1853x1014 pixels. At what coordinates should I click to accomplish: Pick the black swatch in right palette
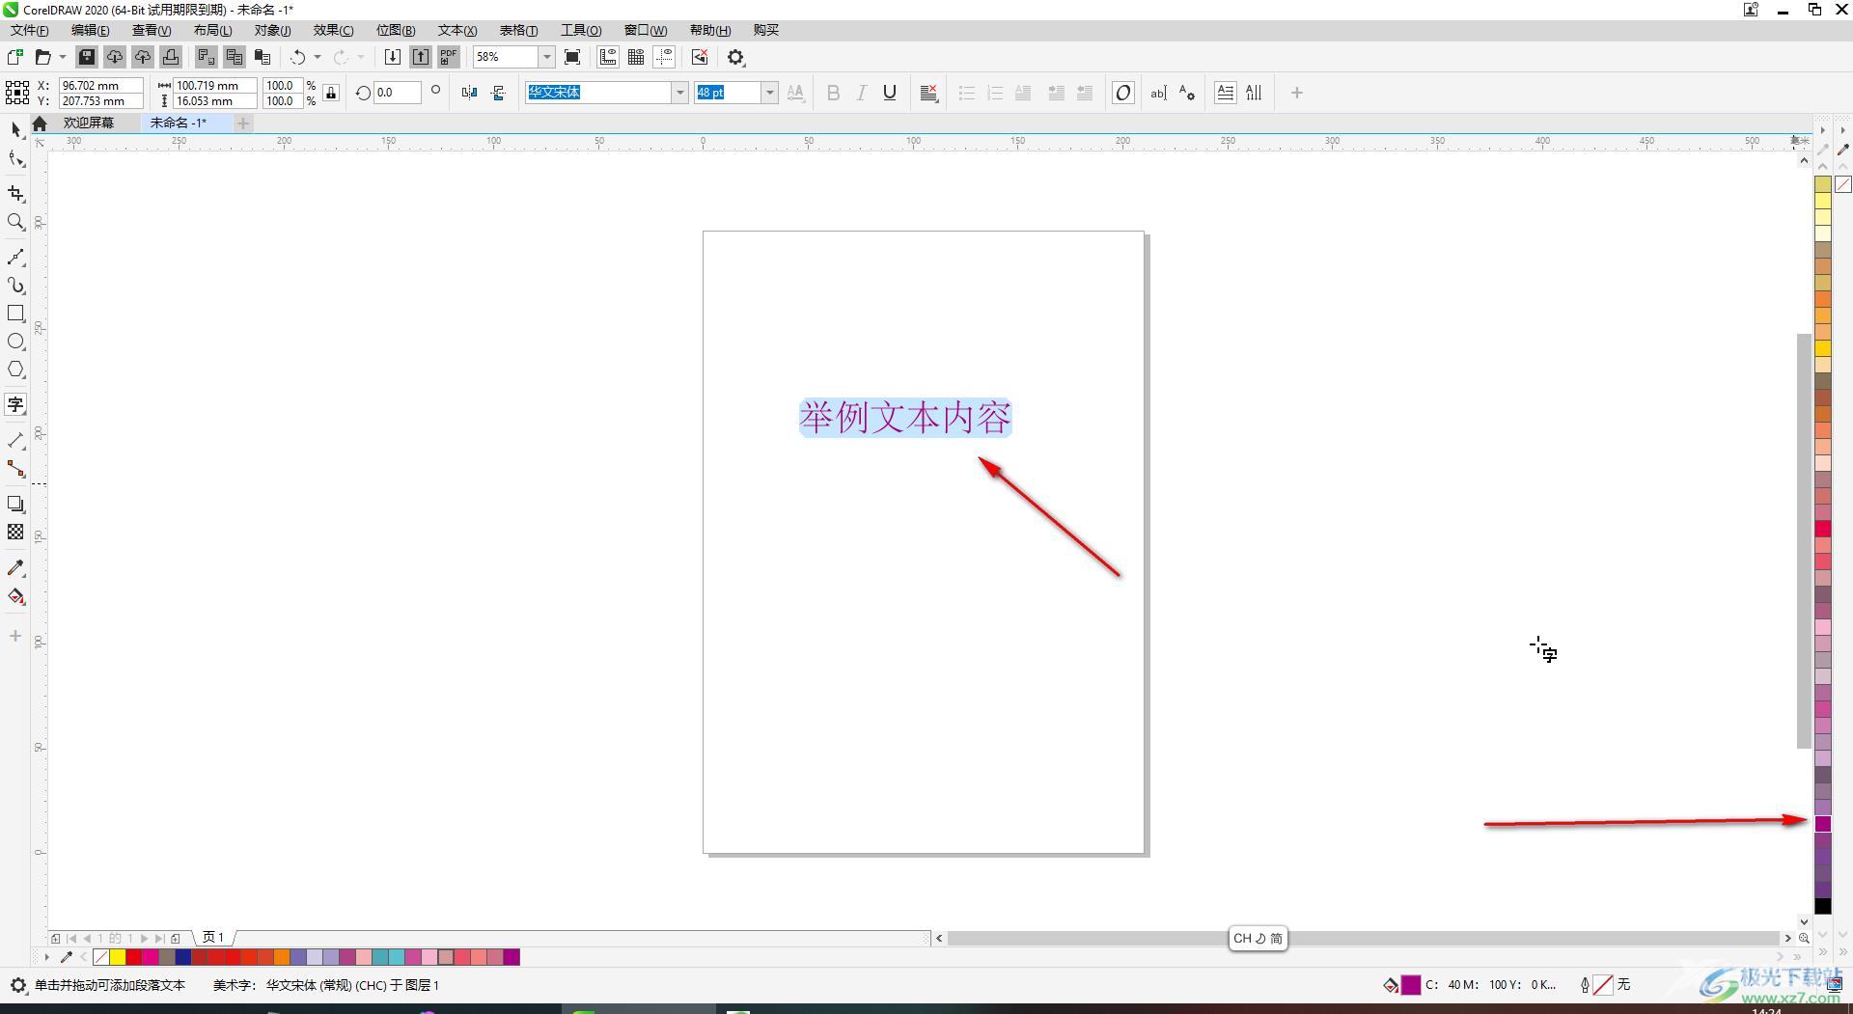[1823, 906]
